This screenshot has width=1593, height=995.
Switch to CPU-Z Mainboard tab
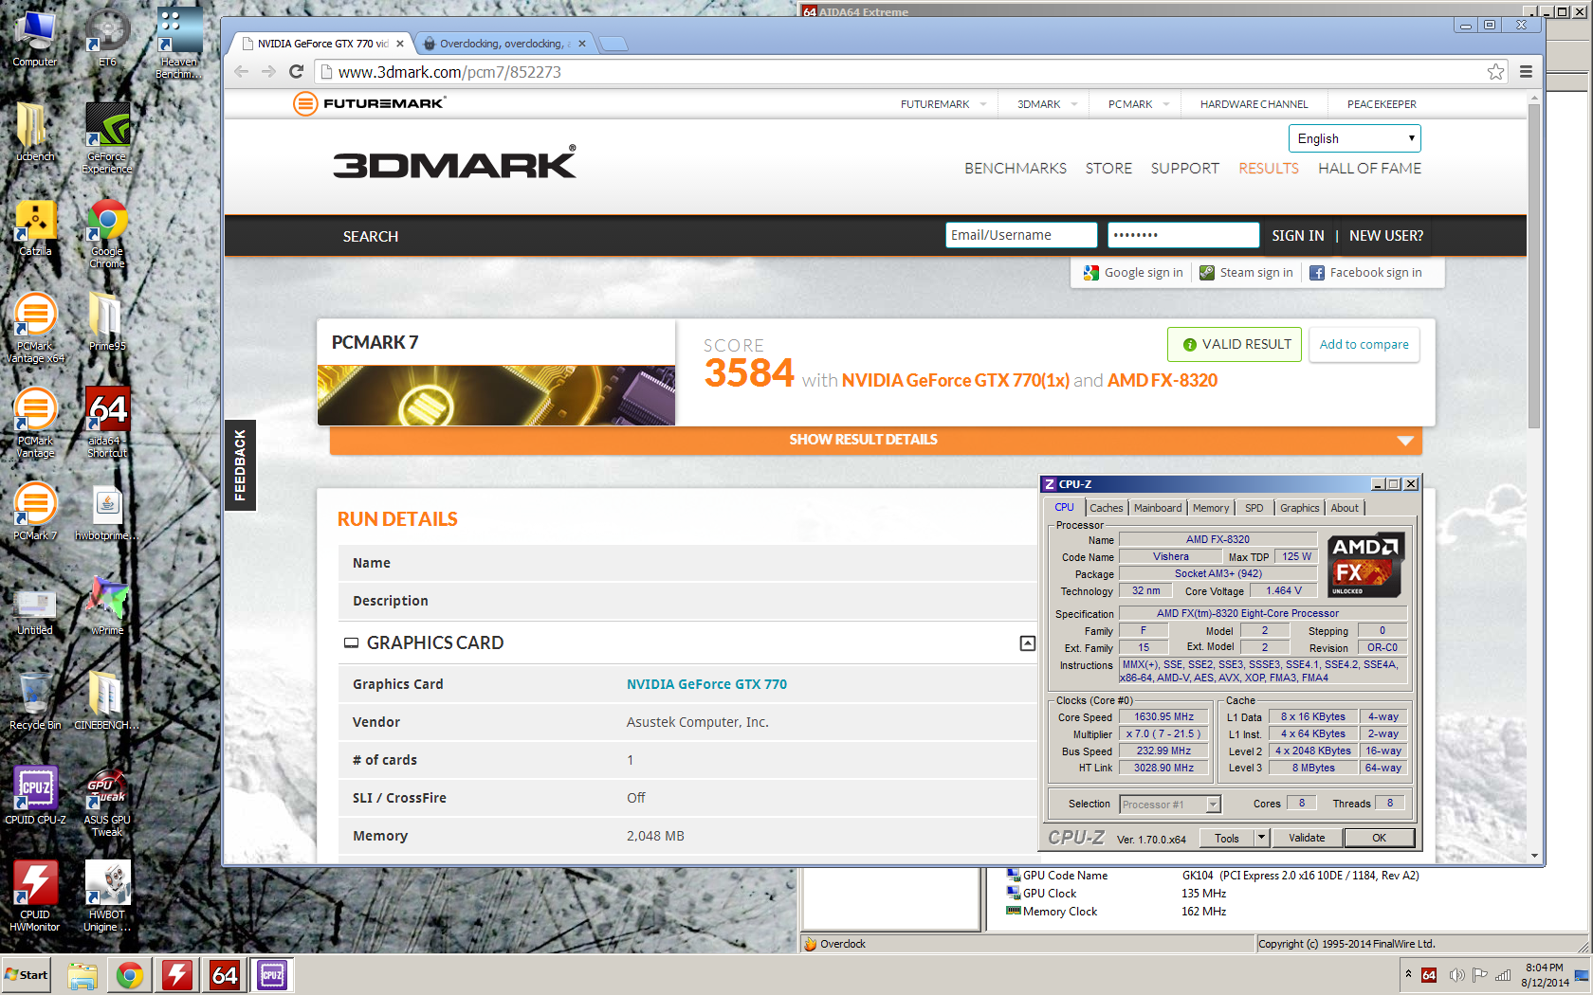coord(1158,508)
